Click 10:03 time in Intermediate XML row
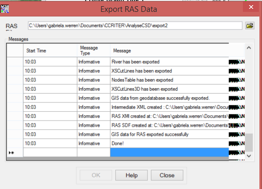This screenshot has width=262, height=189. pyautogui.click(x=50, y=107)
